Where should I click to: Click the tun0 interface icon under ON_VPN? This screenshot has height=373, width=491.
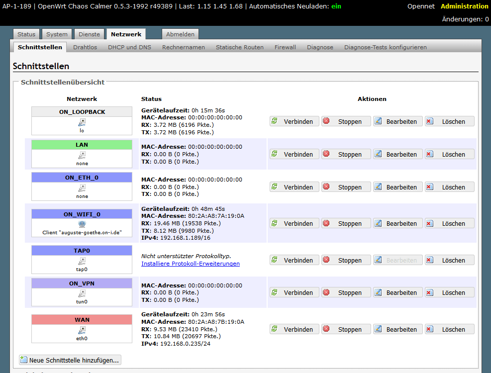82,293
